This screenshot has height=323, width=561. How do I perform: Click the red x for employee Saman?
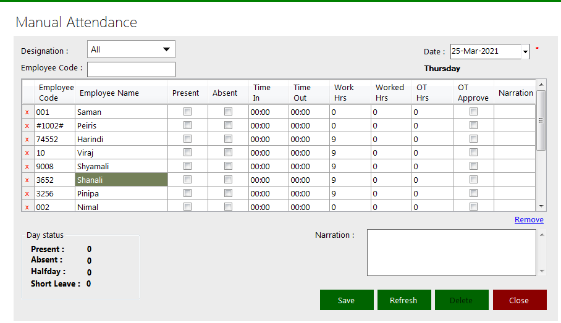point(27,112)
